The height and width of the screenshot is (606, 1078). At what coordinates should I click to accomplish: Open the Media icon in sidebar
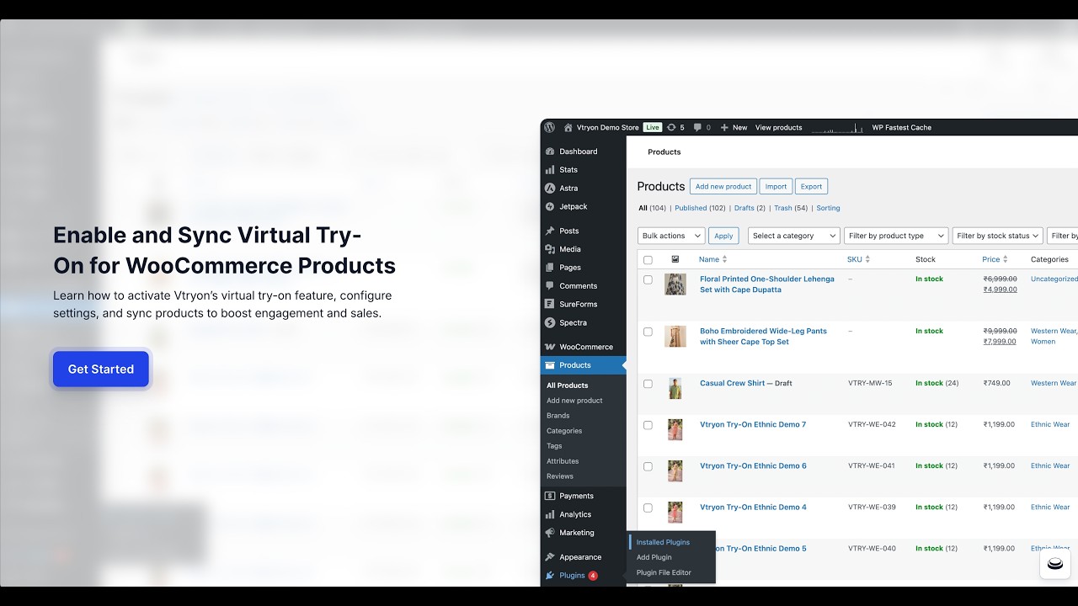click(550, 249)
